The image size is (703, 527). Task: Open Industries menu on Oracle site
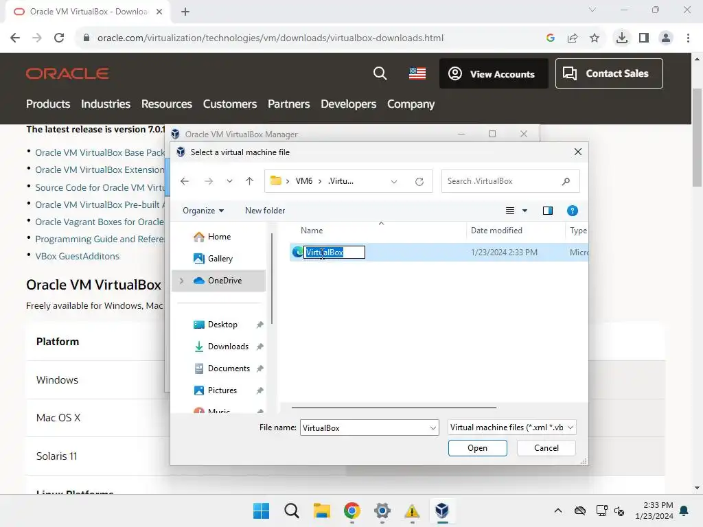click(106, 104)
